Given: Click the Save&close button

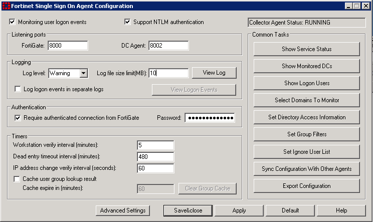Looking at the screenshot, I should (188, 210).
